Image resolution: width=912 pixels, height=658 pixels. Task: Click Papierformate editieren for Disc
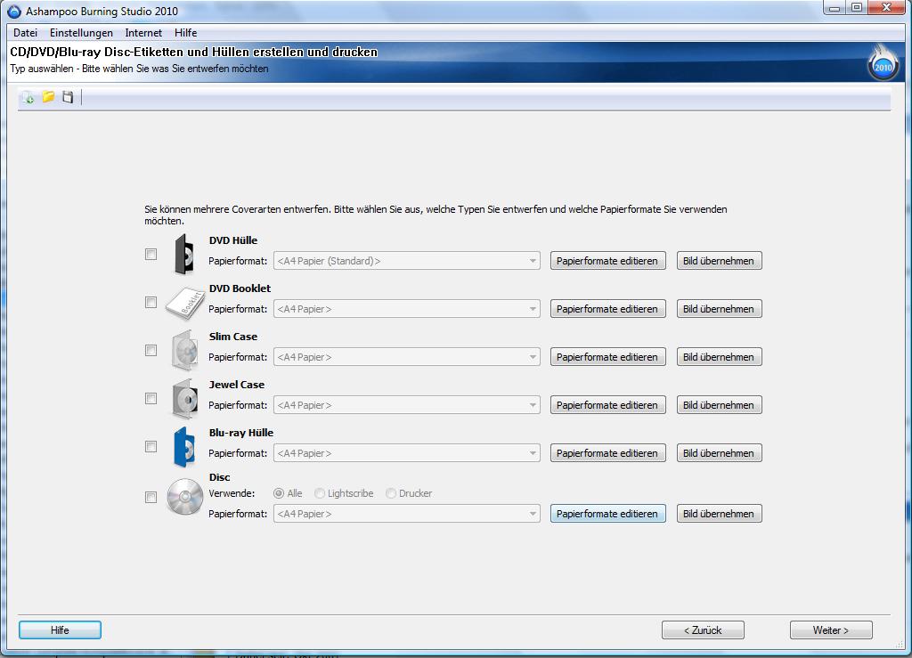coord(607,514)
